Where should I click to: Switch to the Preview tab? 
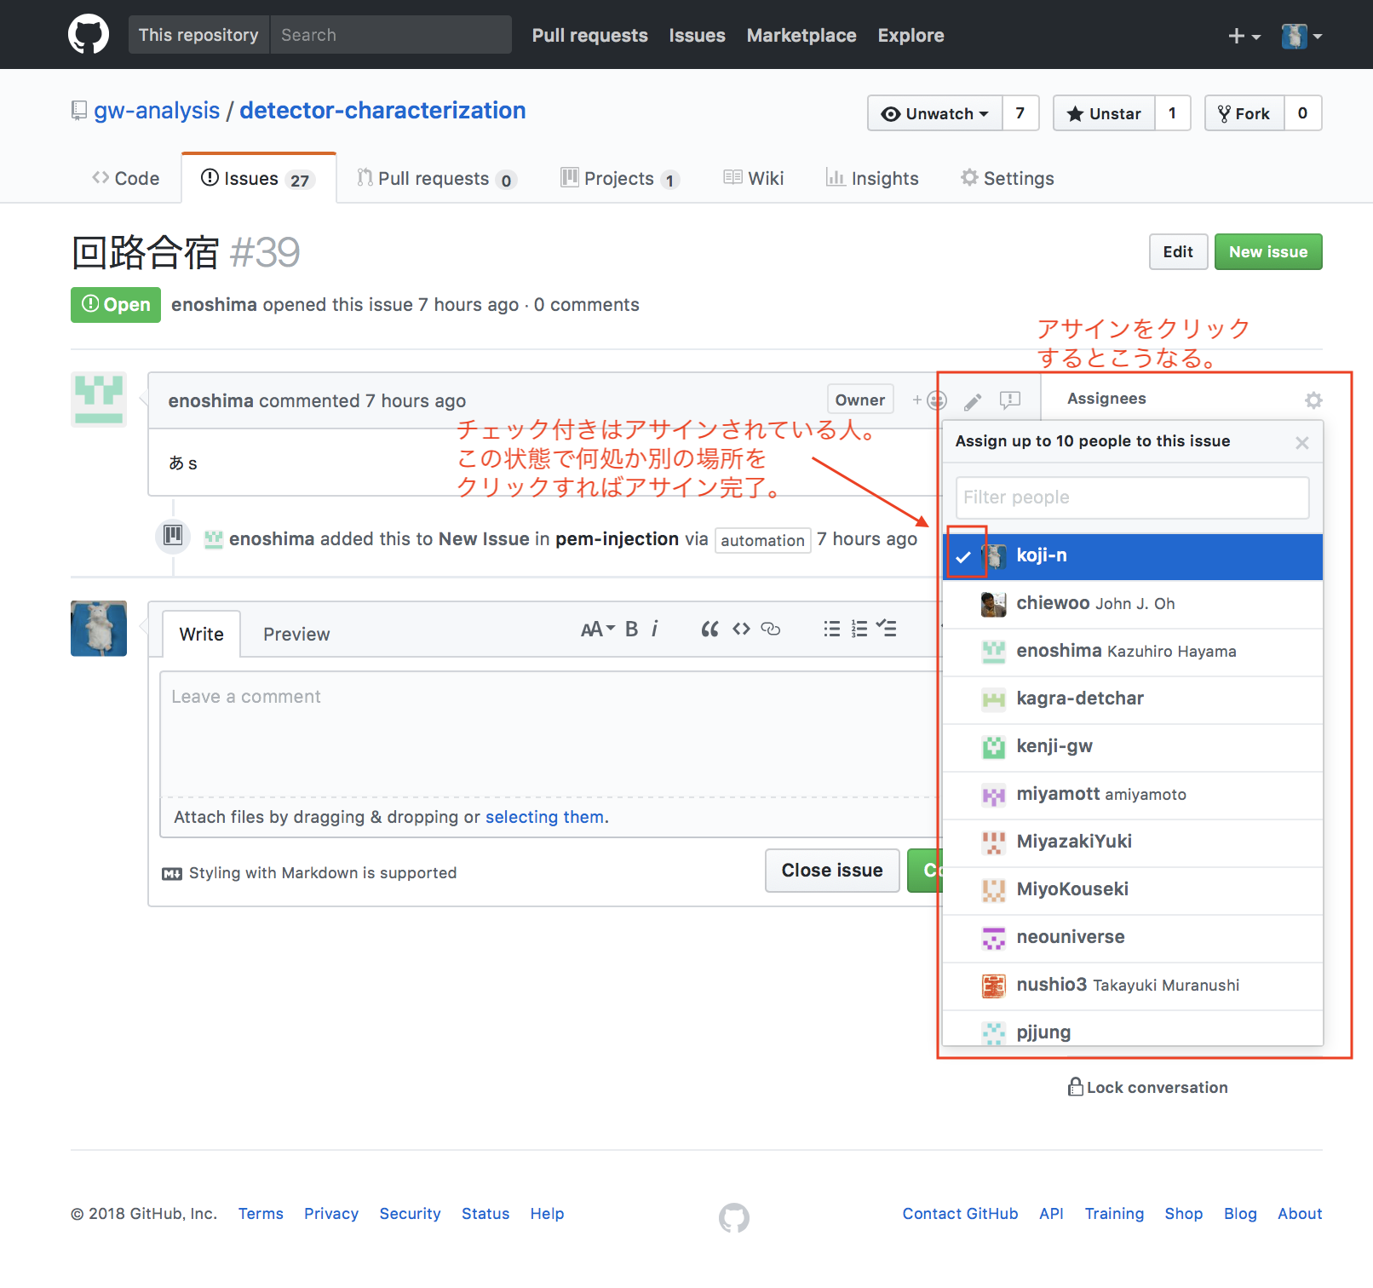point(296,635)
